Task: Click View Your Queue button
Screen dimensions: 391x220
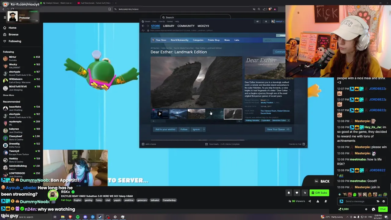Action: (x=278, y=129)
